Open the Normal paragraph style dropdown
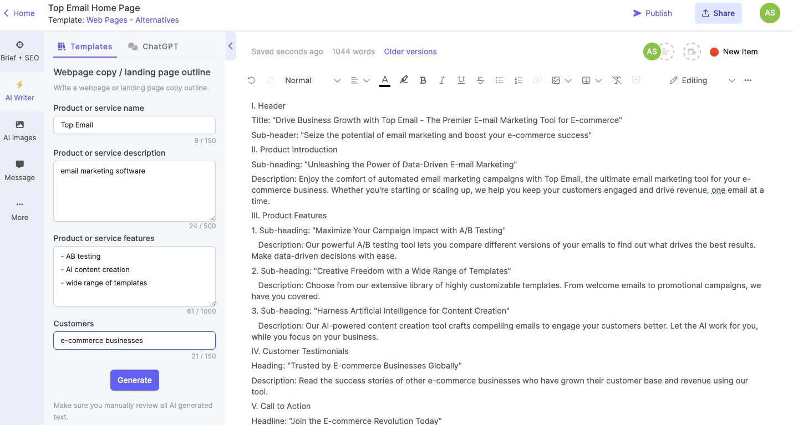 click(312, 80)
